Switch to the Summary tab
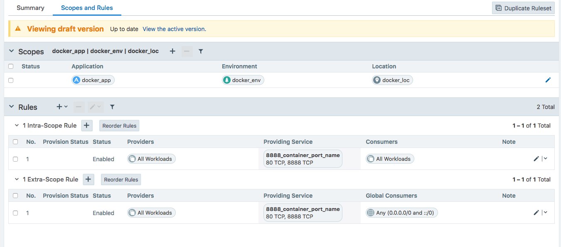 click(30, 8)
